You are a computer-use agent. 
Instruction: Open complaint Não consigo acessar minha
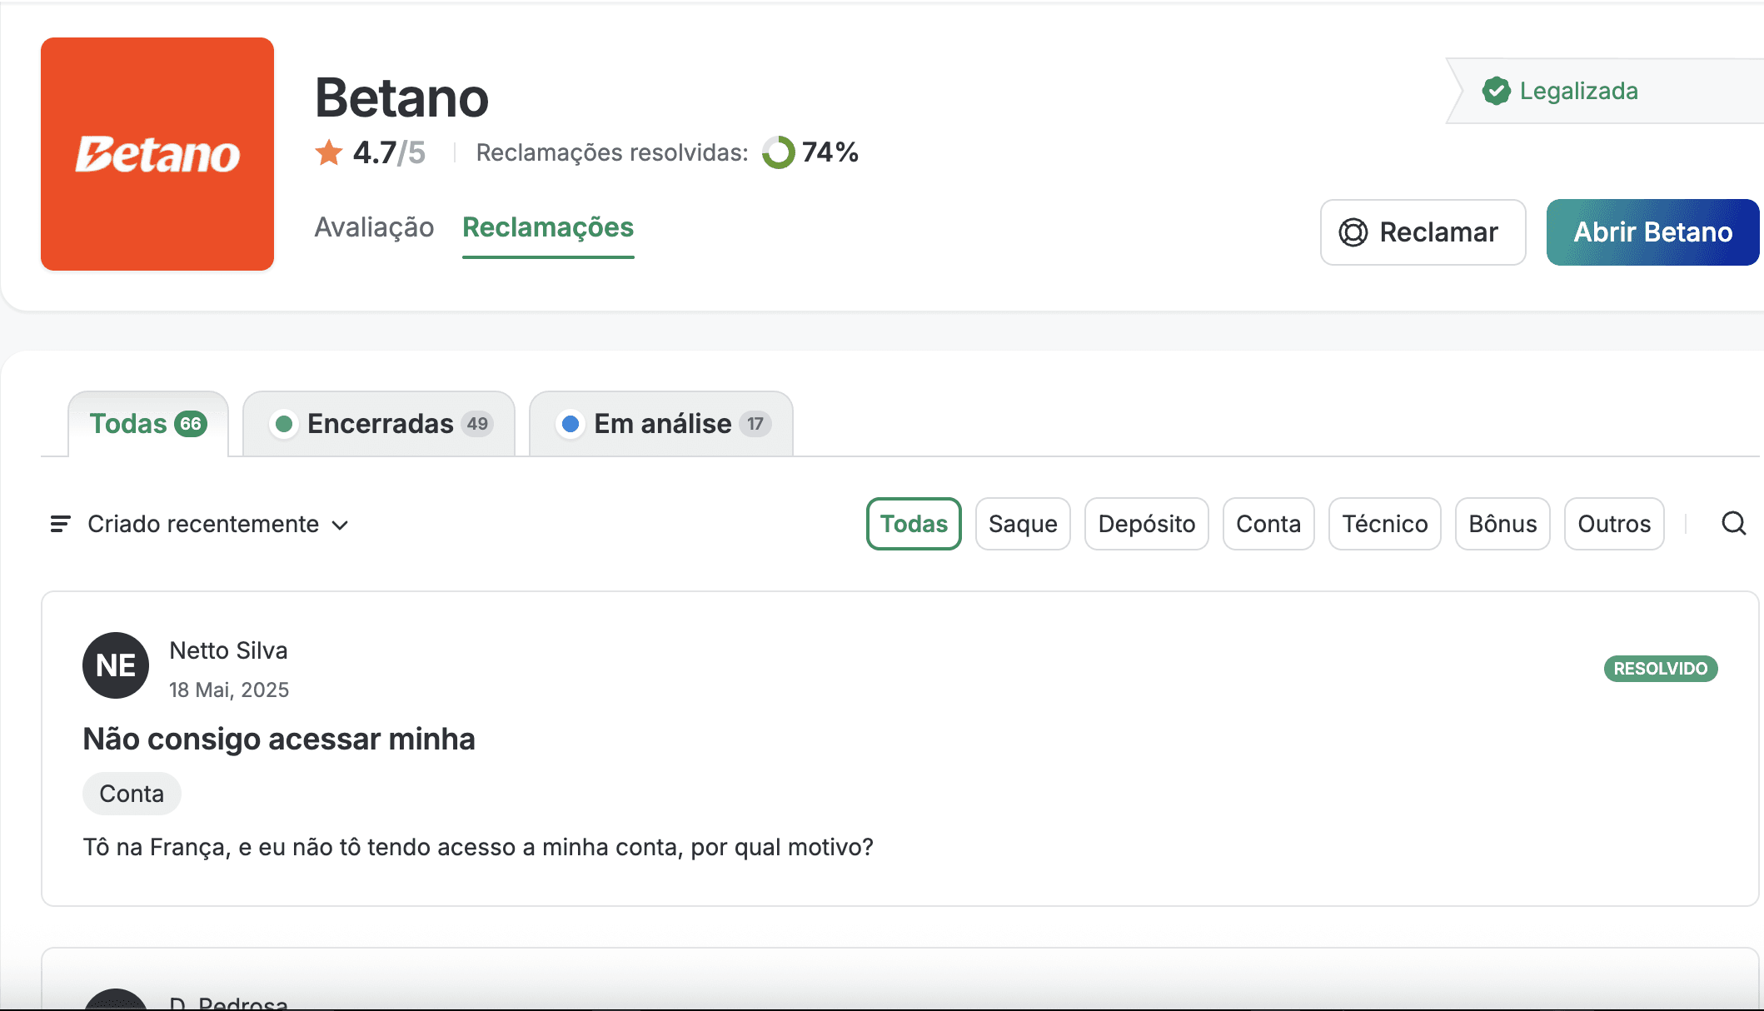pyautogui.click(x=279, y=739)
